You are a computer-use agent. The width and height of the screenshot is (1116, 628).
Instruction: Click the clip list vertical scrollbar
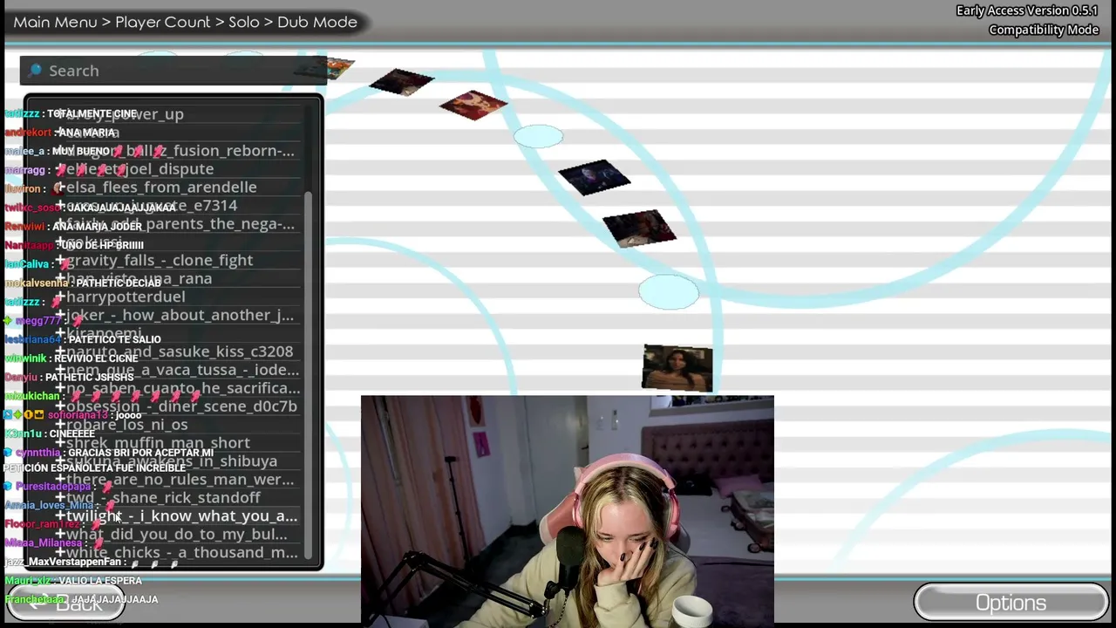[308, 375]
